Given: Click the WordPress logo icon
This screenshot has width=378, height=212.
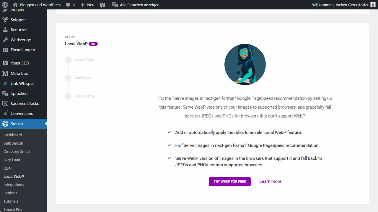Looking at the screenshot, I should point(5,5).
